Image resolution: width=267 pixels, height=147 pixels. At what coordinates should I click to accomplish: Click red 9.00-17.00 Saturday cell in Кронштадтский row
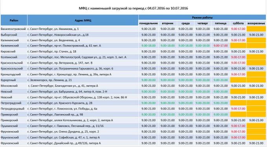(238, 75)
